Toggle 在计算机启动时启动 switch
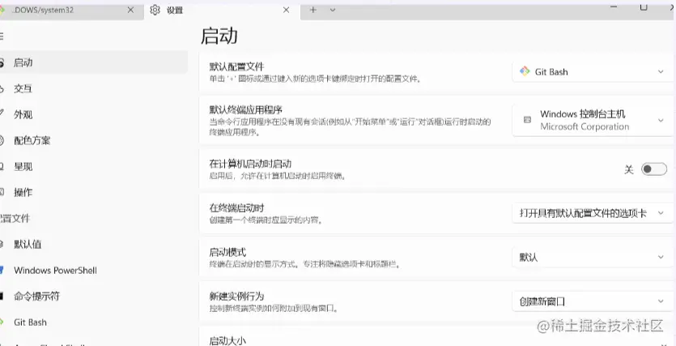 click(x=653, y=169)
